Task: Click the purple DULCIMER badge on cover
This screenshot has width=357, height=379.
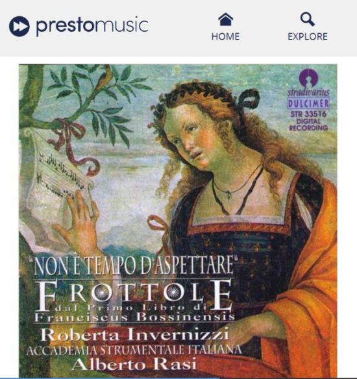Action: click(x=308, y=103)
